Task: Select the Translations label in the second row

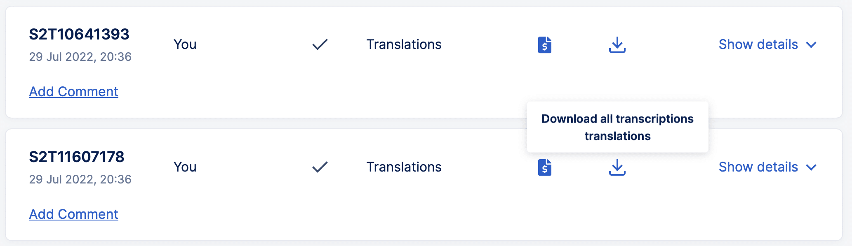Action: pos(404,167)
